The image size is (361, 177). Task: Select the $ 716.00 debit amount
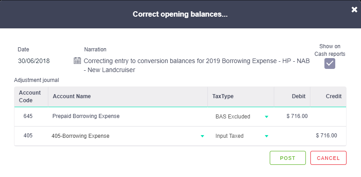pyautogui.click(x=297, y=116)
